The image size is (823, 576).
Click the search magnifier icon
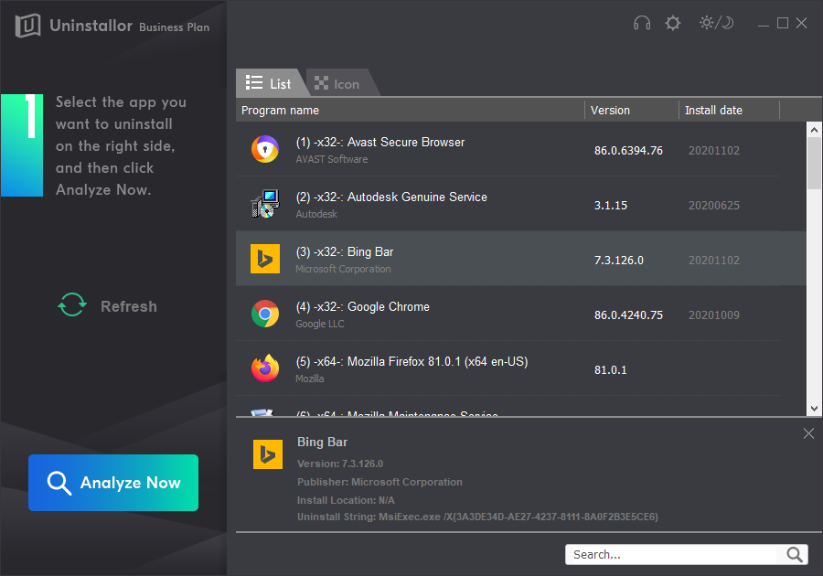795,554
